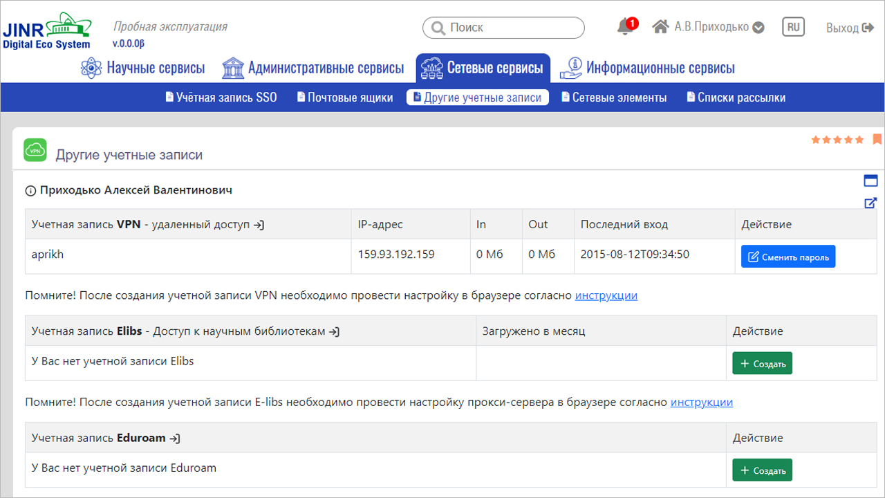
Task: Click the info icon beside Приходько name
Action: click(30, 190)
